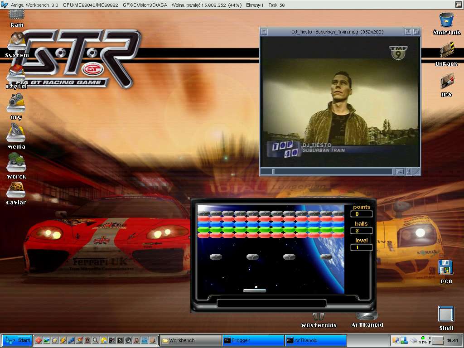Open the Media drive icon

(x=16, y=136)
